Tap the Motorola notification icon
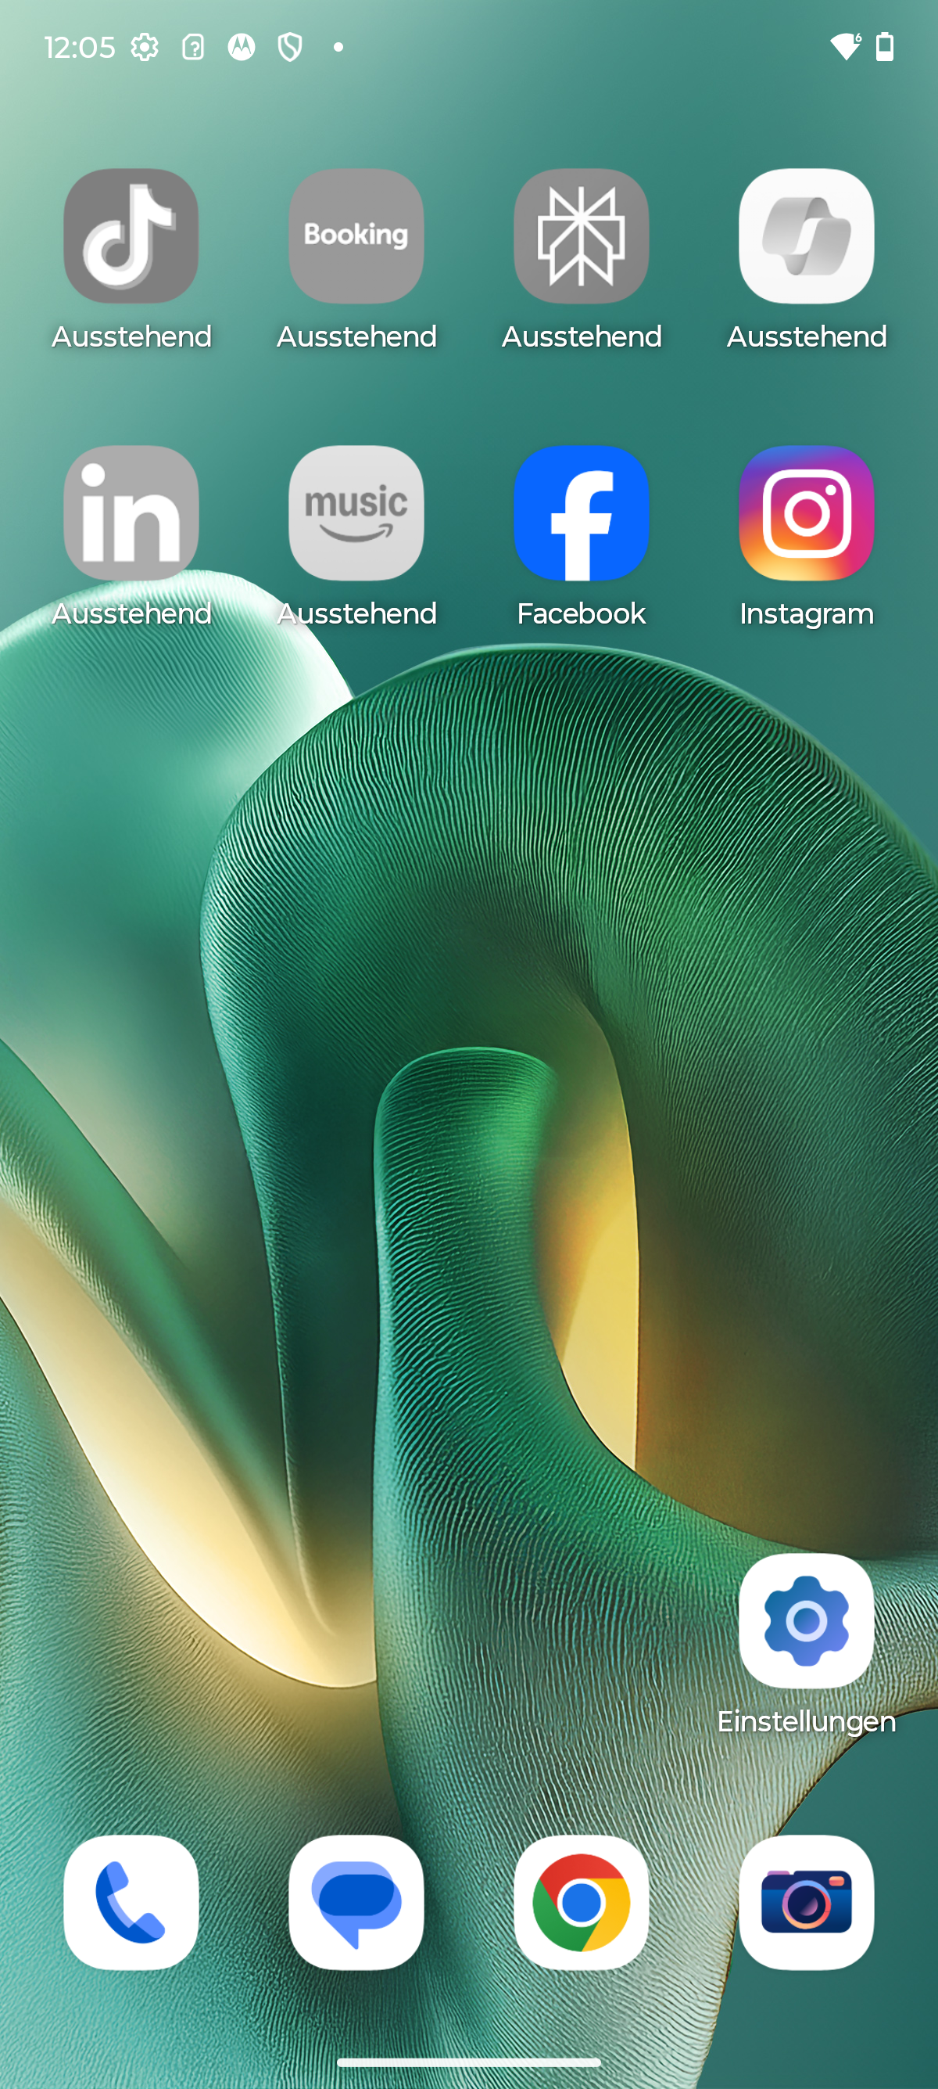 [242, 47]
